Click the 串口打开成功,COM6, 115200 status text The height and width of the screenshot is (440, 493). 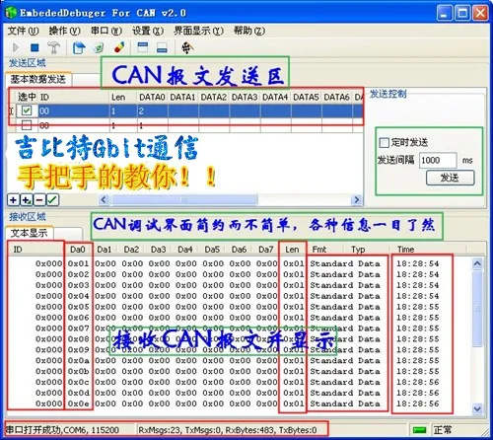(62, 429)
